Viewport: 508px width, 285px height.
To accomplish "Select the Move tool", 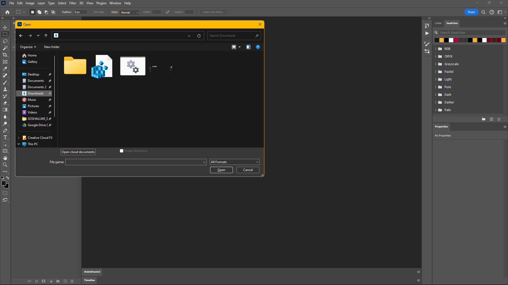I will tap(5, 27).
